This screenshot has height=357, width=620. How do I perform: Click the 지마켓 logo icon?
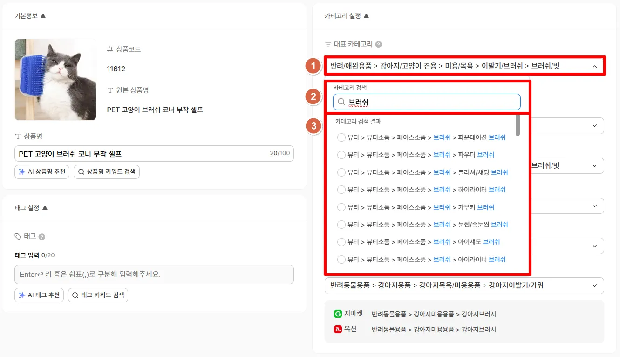(x=338, y=314)
